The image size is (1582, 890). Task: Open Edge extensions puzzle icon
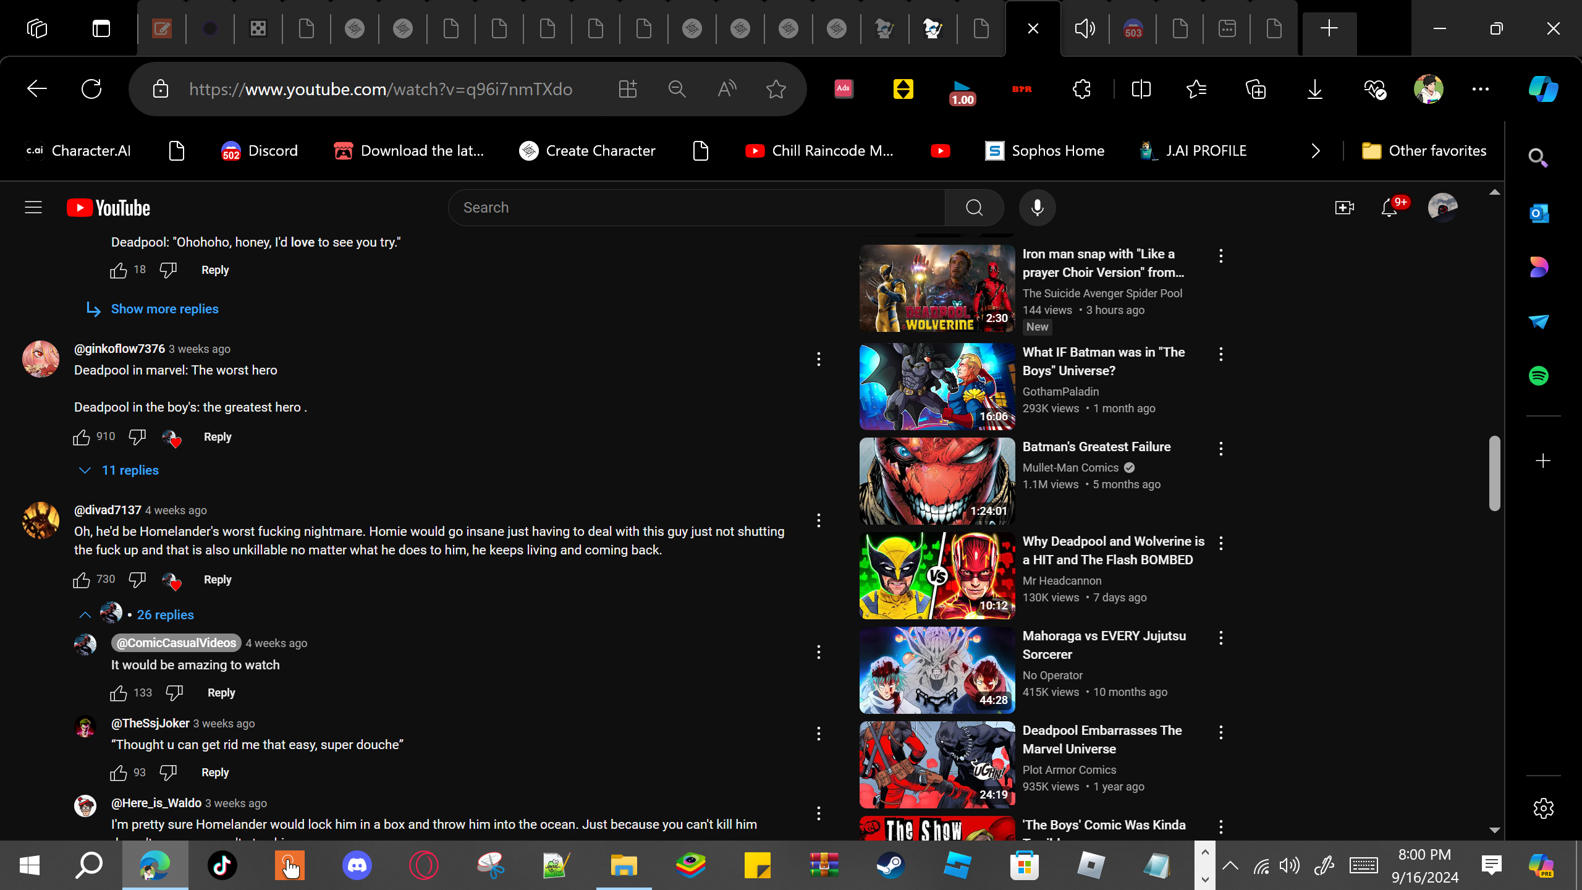pyautogui.click(x=1081, y=89)
